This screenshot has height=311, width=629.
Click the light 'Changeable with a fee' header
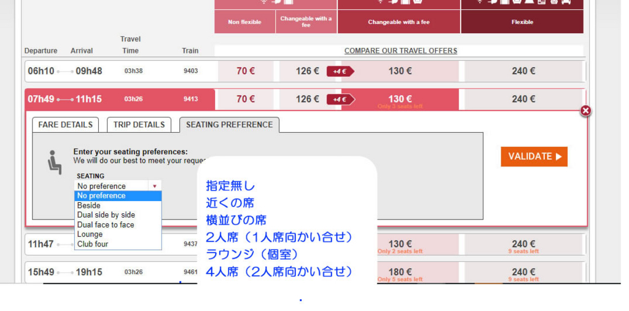tap(306, 22)
